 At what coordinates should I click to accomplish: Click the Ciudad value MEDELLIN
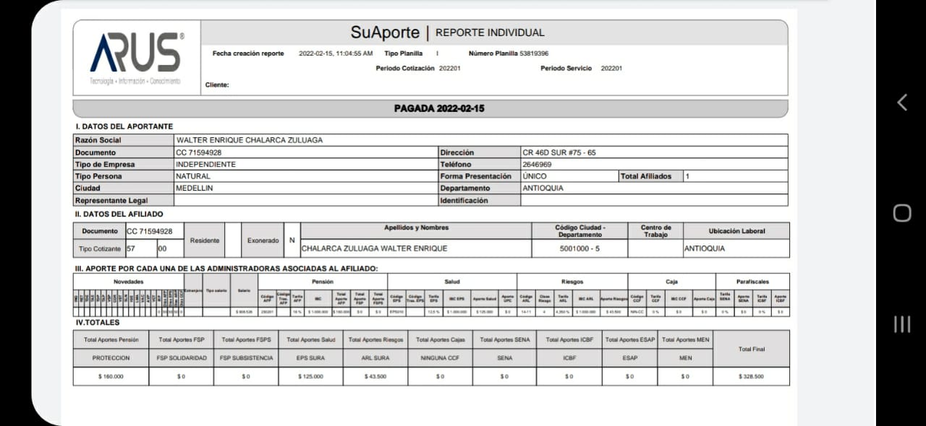195,188
